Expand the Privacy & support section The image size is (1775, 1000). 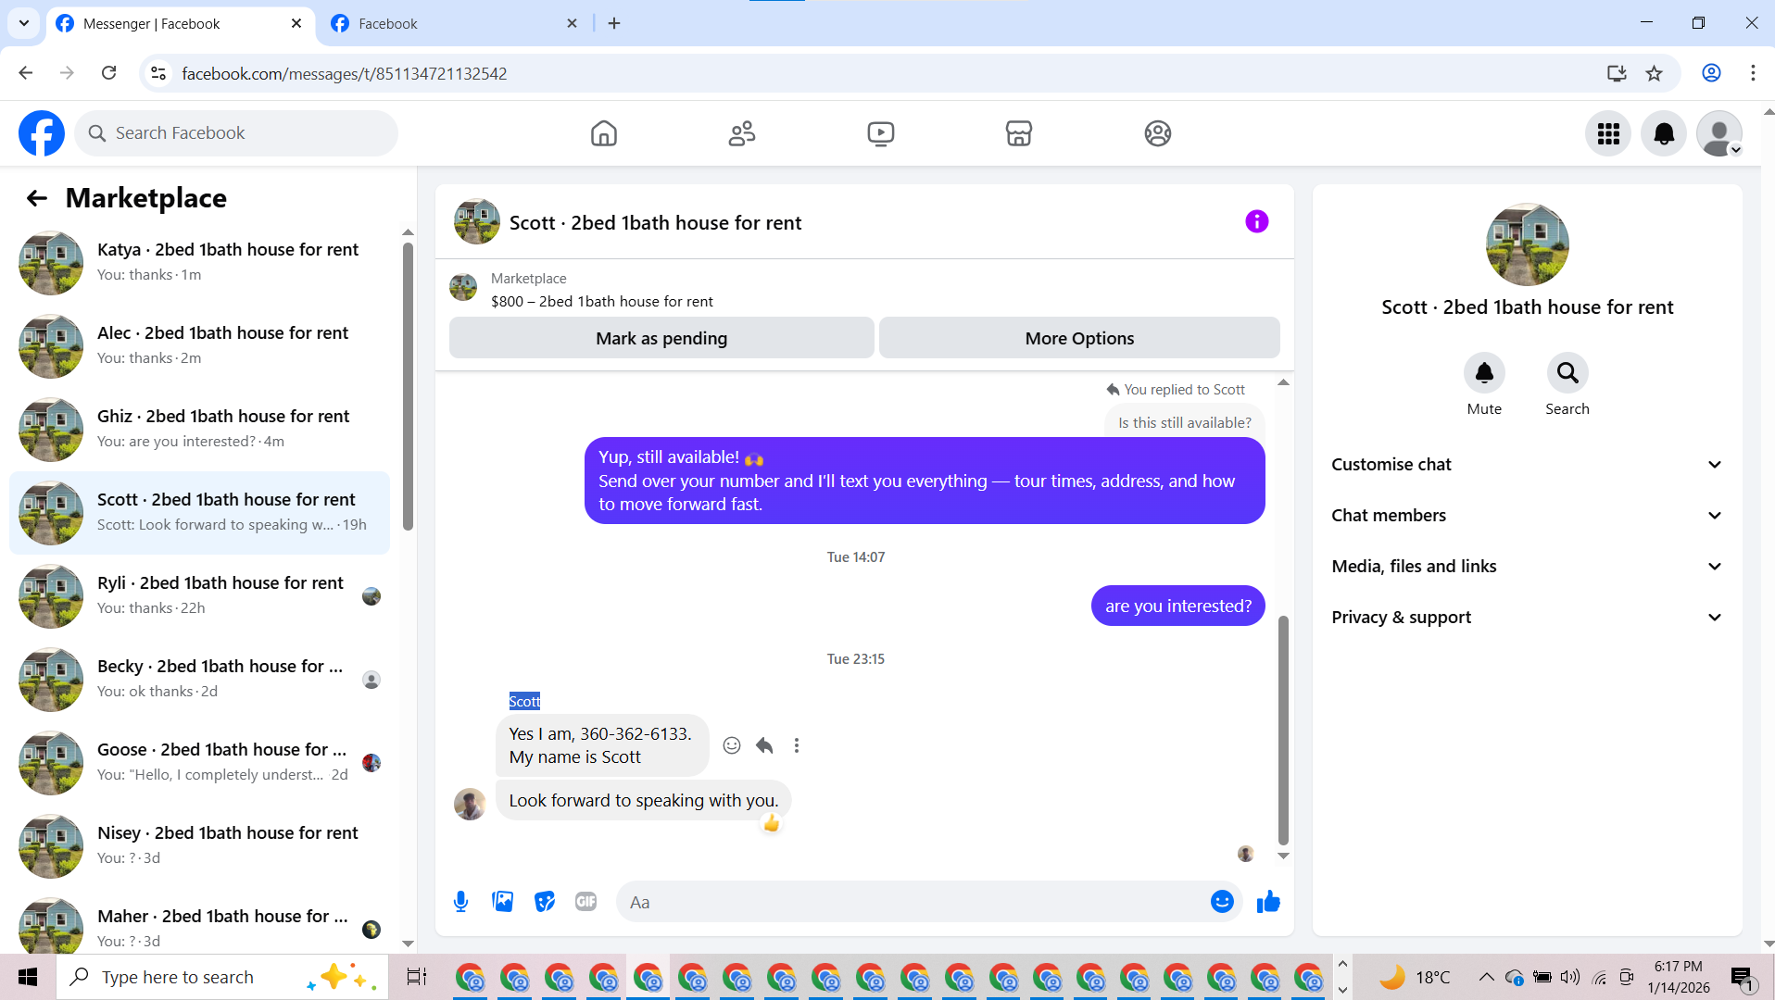pyautogui.click(x=1527, y=618)
